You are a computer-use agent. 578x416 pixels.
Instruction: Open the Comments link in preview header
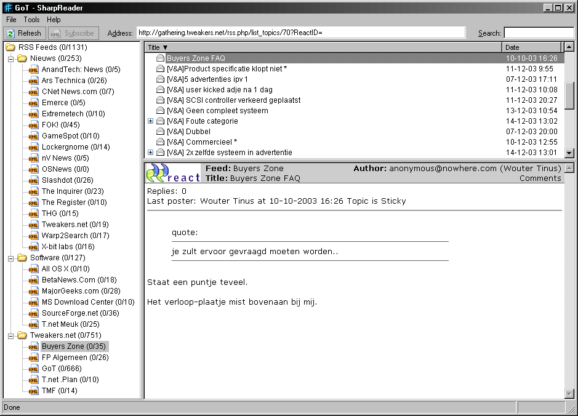coord(540,178)
